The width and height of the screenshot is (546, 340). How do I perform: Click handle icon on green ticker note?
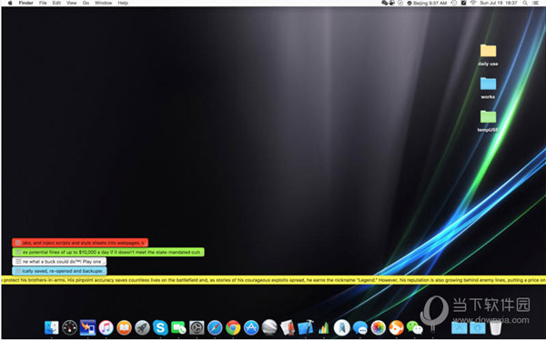[x=18, y=252]
